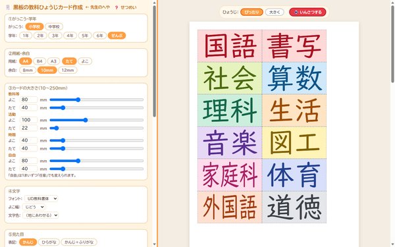Click the 時限 よこ width field
This screenshot has height=247, width=395.
tap(28, 140)
